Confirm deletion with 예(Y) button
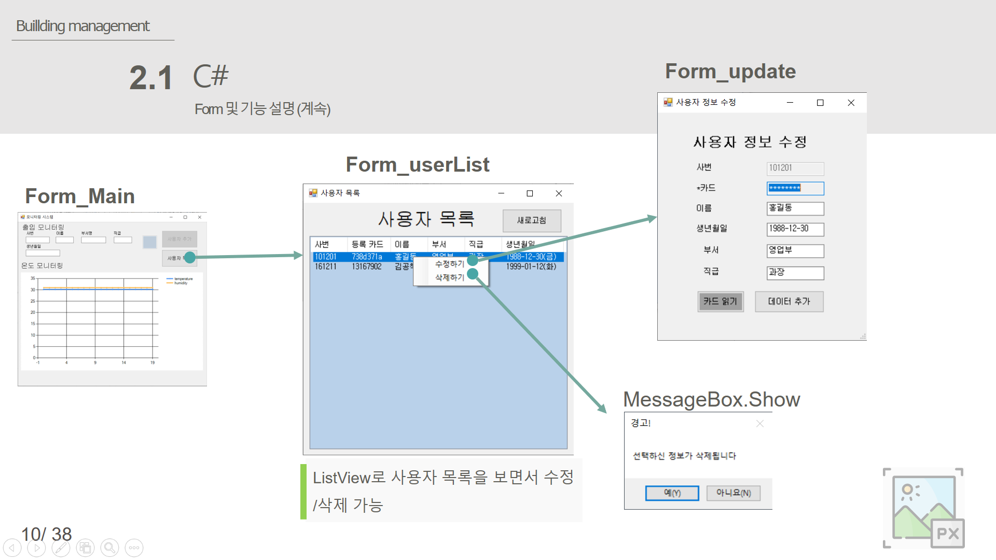996x560 pixels. (672, 493)
